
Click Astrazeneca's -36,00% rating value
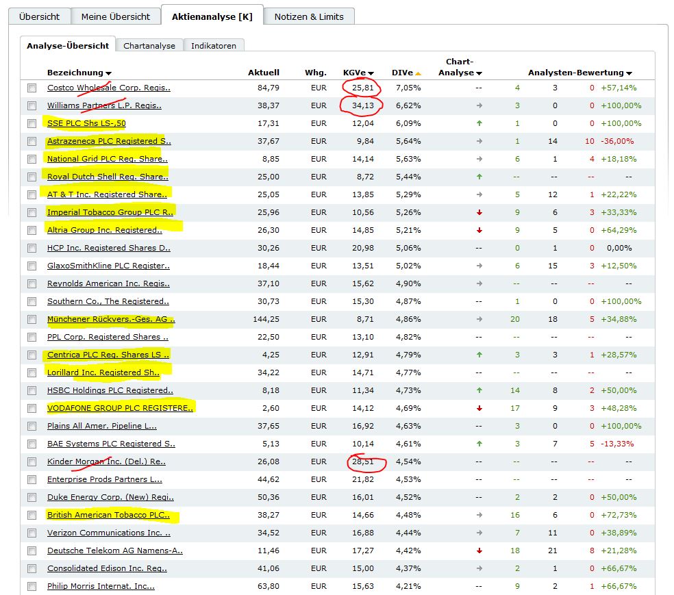pos(618,141)
